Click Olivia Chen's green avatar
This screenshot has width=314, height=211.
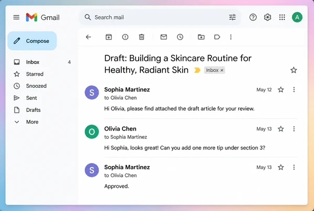pyautogui.click(x=92, y=132)
